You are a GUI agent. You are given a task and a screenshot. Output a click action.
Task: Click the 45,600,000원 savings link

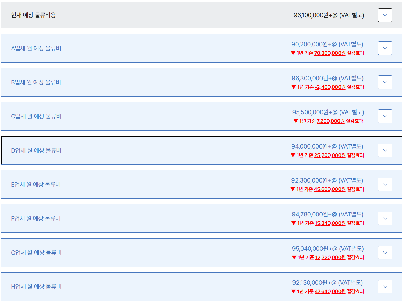tap(330, 189)
